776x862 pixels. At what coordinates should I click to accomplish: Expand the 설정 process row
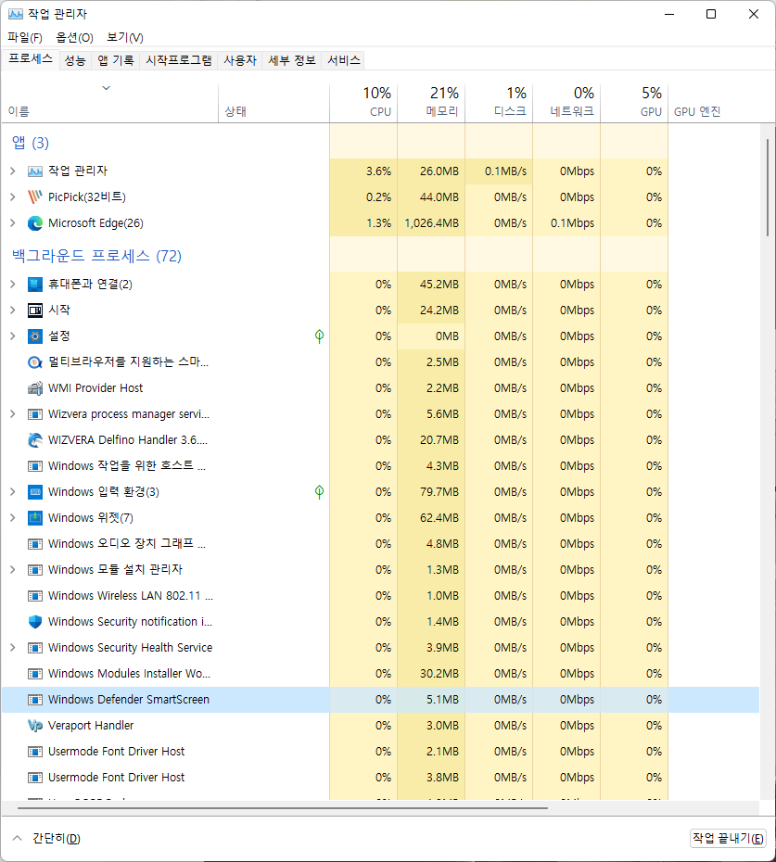[13, 336]
